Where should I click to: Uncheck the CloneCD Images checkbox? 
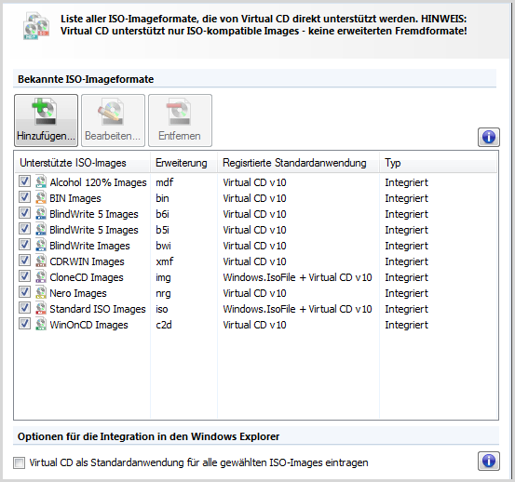(24, 276)
